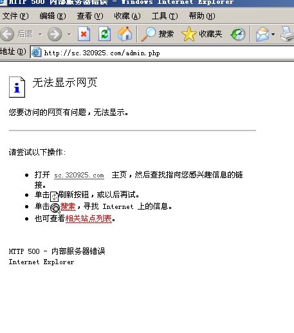Expand the Forward button history dropdown arrow
Image resolution: width=294 pixels, height=333 pixels.
[x=69, y=34]
